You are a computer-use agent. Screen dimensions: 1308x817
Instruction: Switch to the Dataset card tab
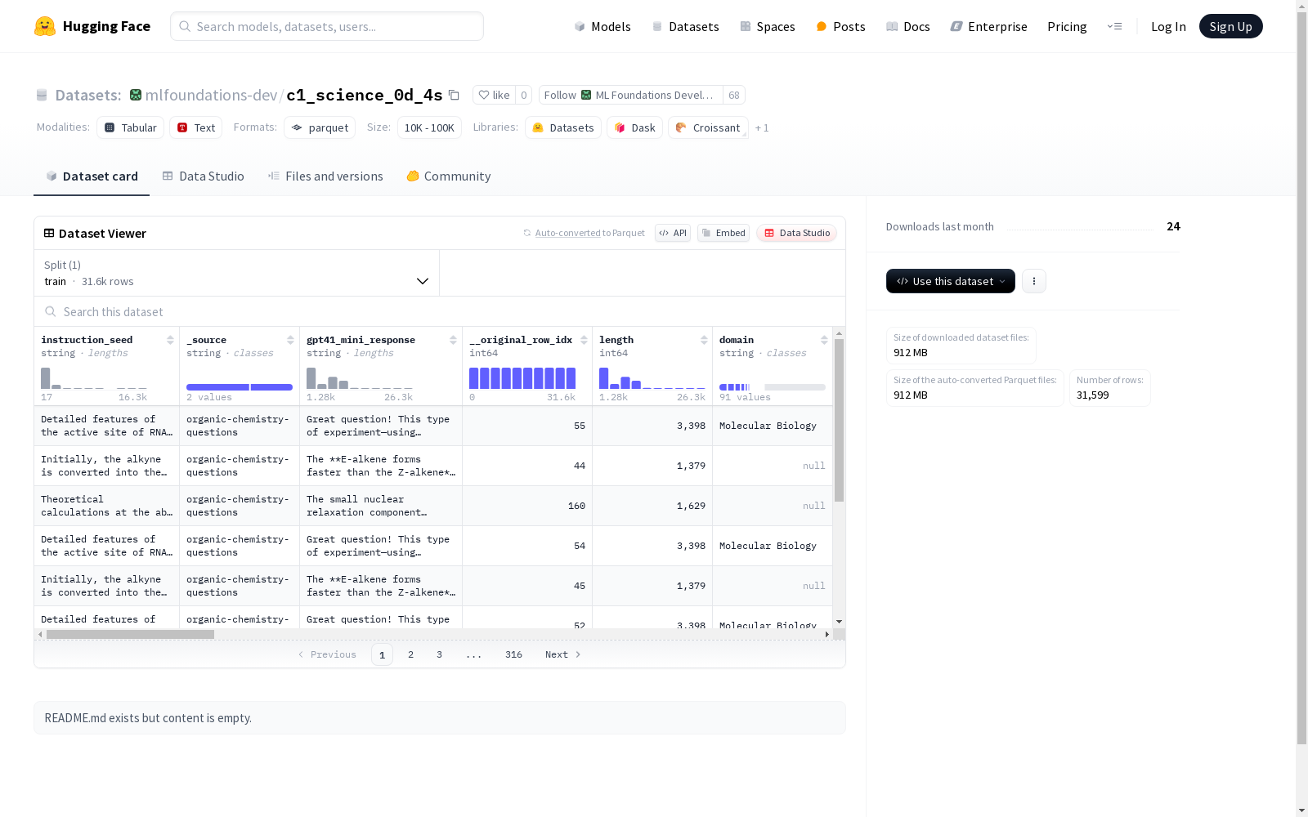point(92,176)
